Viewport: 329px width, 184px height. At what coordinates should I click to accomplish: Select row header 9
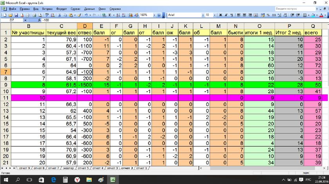click(5, 85)
